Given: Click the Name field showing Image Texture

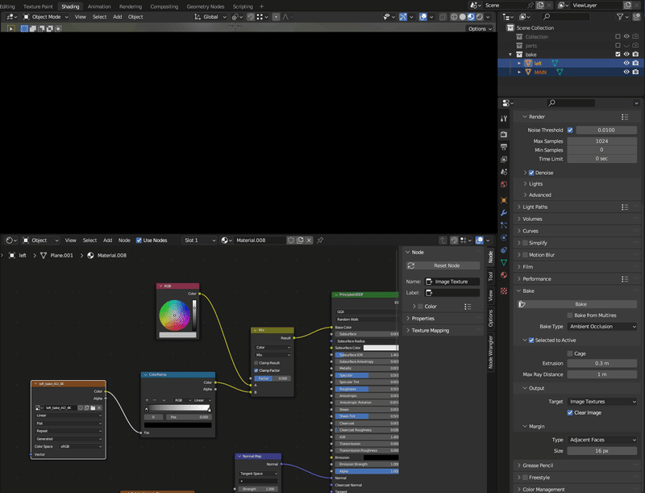Looking at the screenshot, I should pos(456,282).
